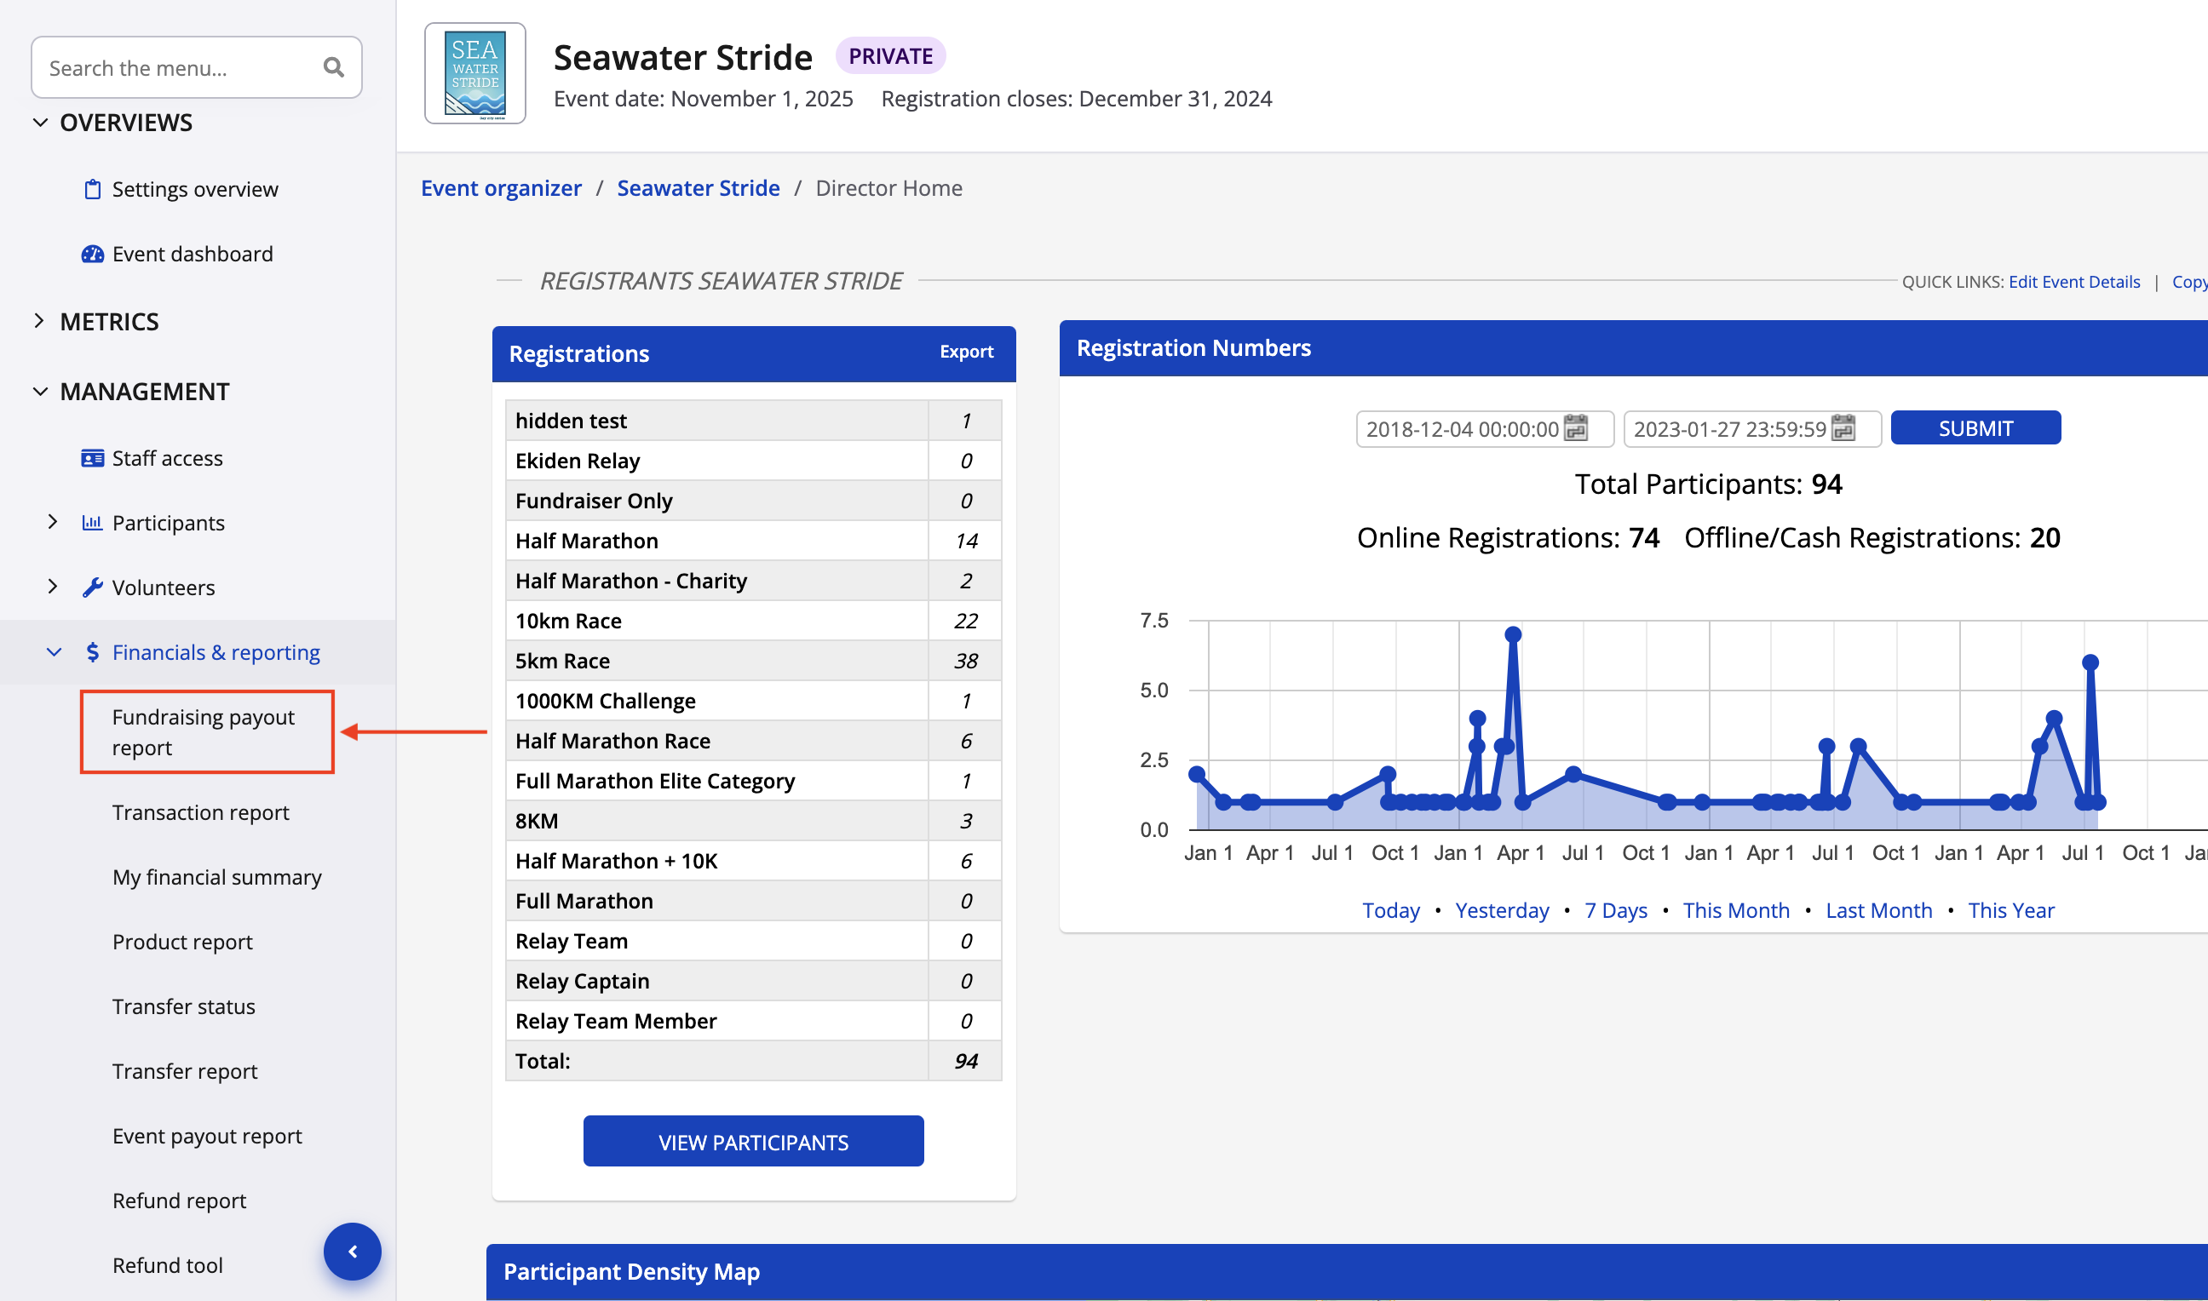Click the Staff access ID card icon
Screen dimensions: 2208x1301
(92, 459)
